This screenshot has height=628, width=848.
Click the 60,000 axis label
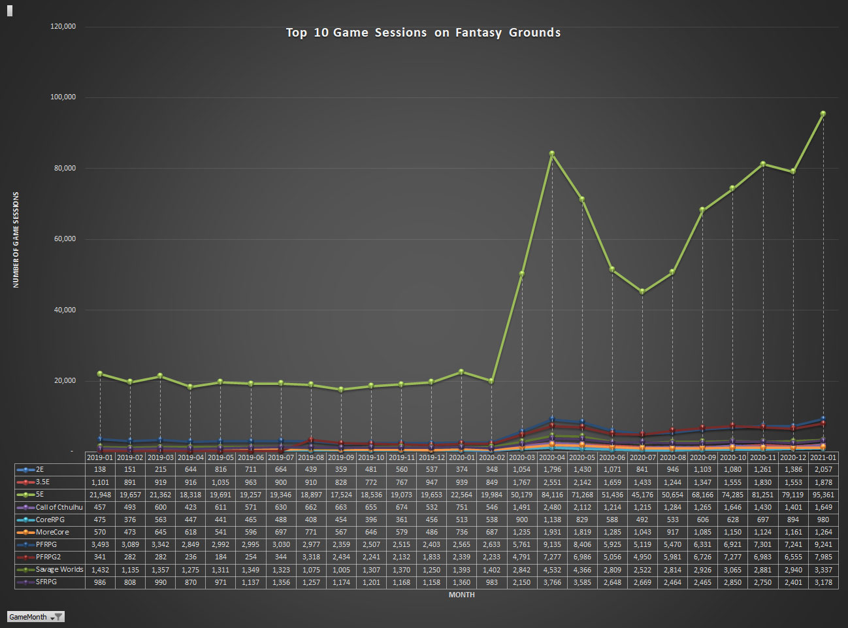65,239
